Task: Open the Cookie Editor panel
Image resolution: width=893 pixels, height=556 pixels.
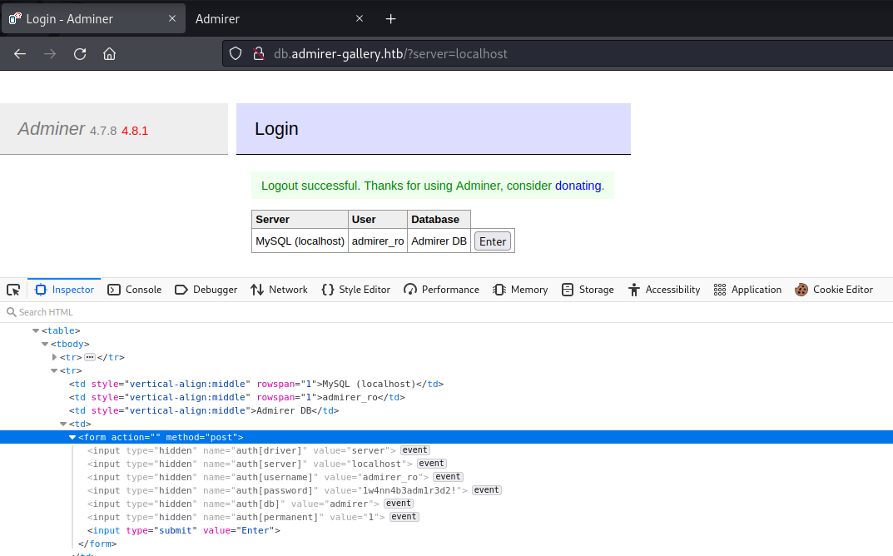Action: coord(834,290)
